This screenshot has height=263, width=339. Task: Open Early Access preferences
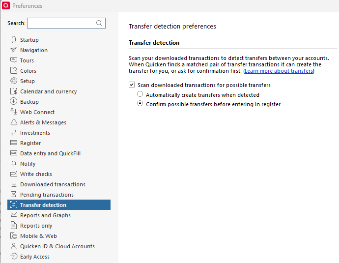pos(35,257)
